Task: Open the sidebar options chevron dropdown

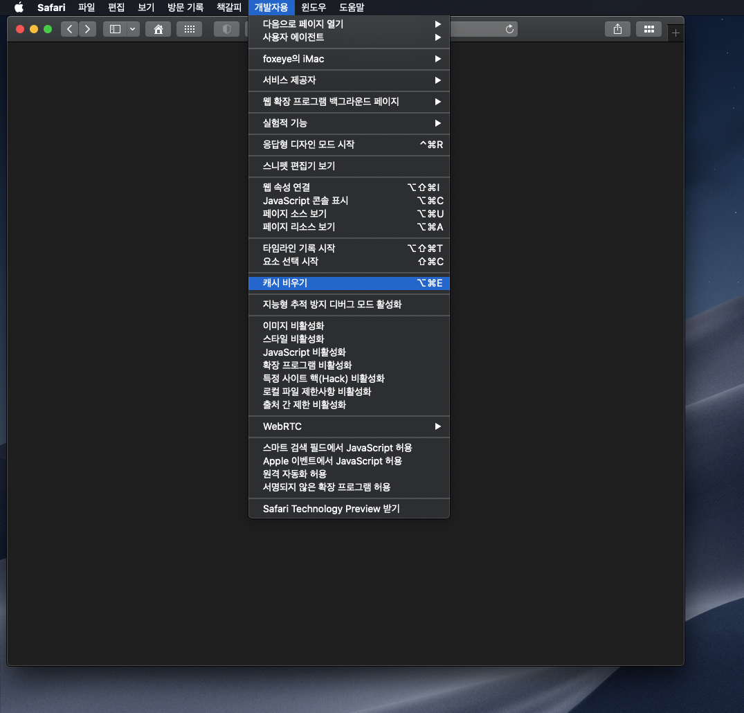Action: click(133, 29)
